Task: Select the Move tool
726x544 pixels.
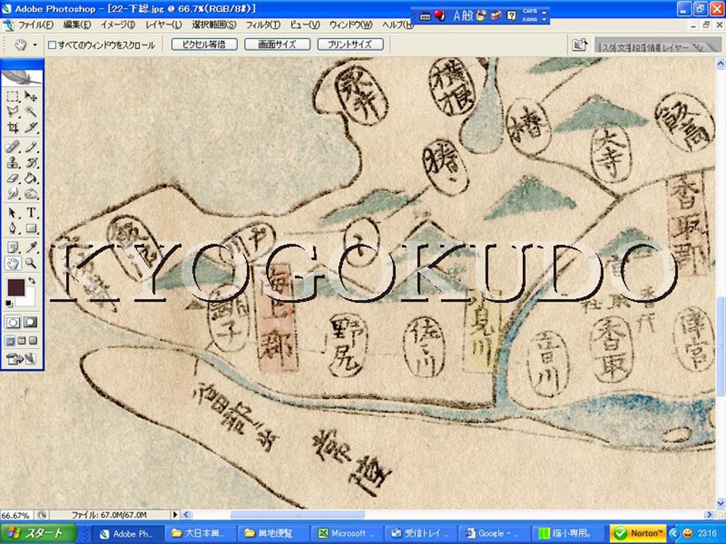Action: tap(30, 96)
